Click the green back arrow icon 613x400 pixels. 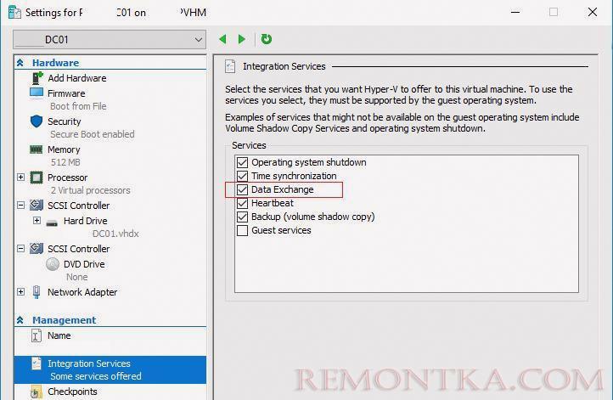(x=222, y=39)
